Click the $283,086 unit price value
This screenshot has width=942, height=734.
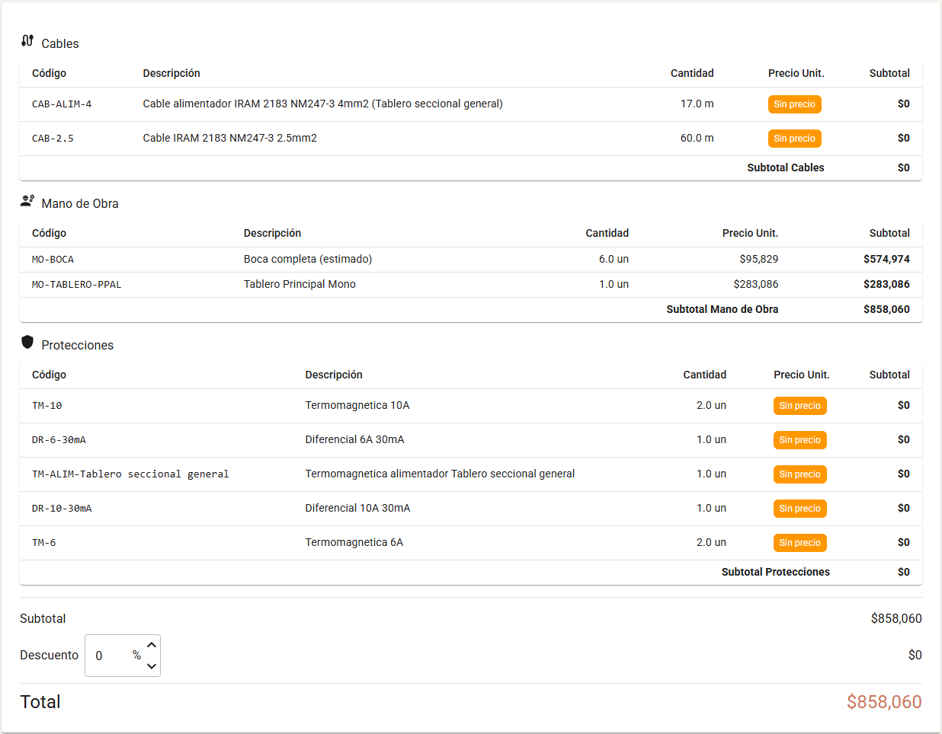click(755, 284)
